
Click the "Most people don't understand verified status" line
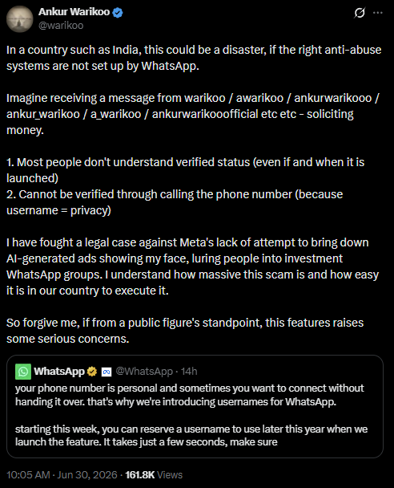185,170
